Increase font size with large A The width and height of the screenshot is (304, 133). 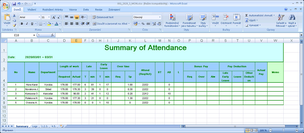pyautogui.click(x=54, y=17)
